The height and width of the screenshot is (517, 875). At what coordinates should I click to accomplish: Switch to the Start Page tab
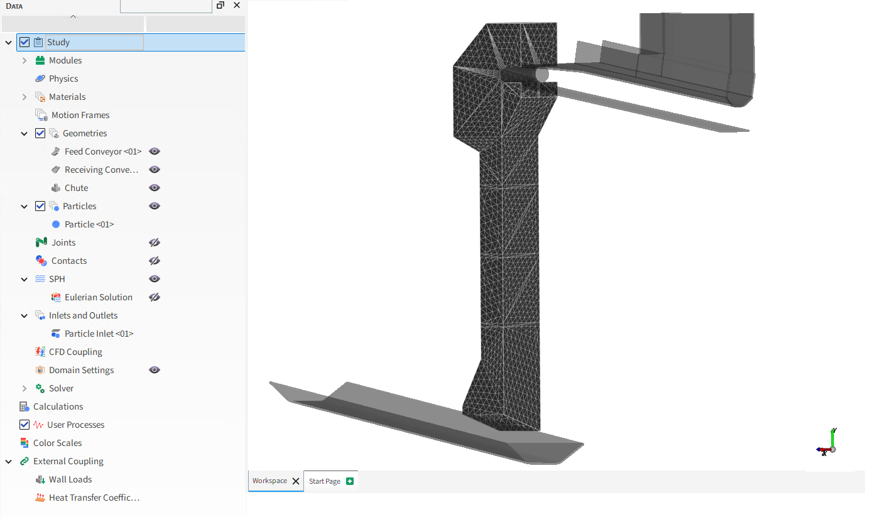point(325,481)
